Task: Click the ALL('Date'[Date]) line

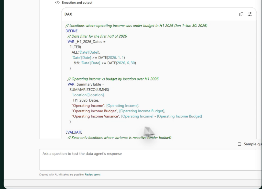Action: coord(86,52)
